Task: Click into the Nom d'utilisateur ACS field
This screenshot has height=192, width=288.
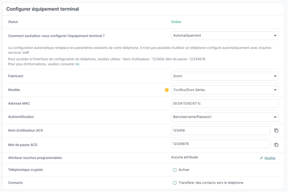Action: [220, 131]
